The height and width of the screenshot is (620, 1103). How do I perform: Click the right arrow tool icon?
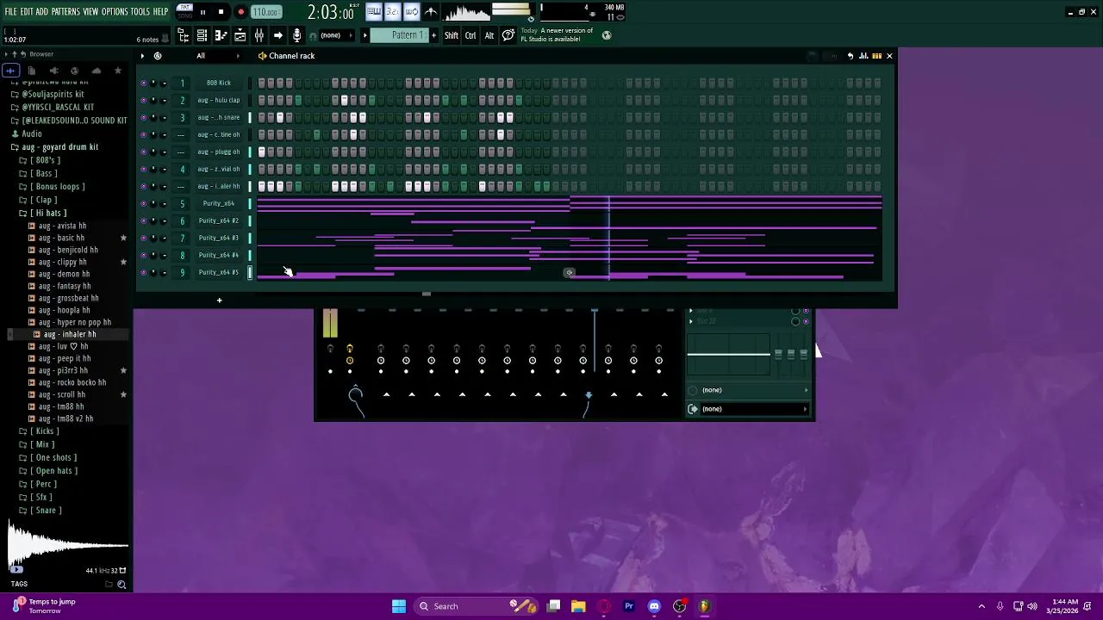[277, 35]
